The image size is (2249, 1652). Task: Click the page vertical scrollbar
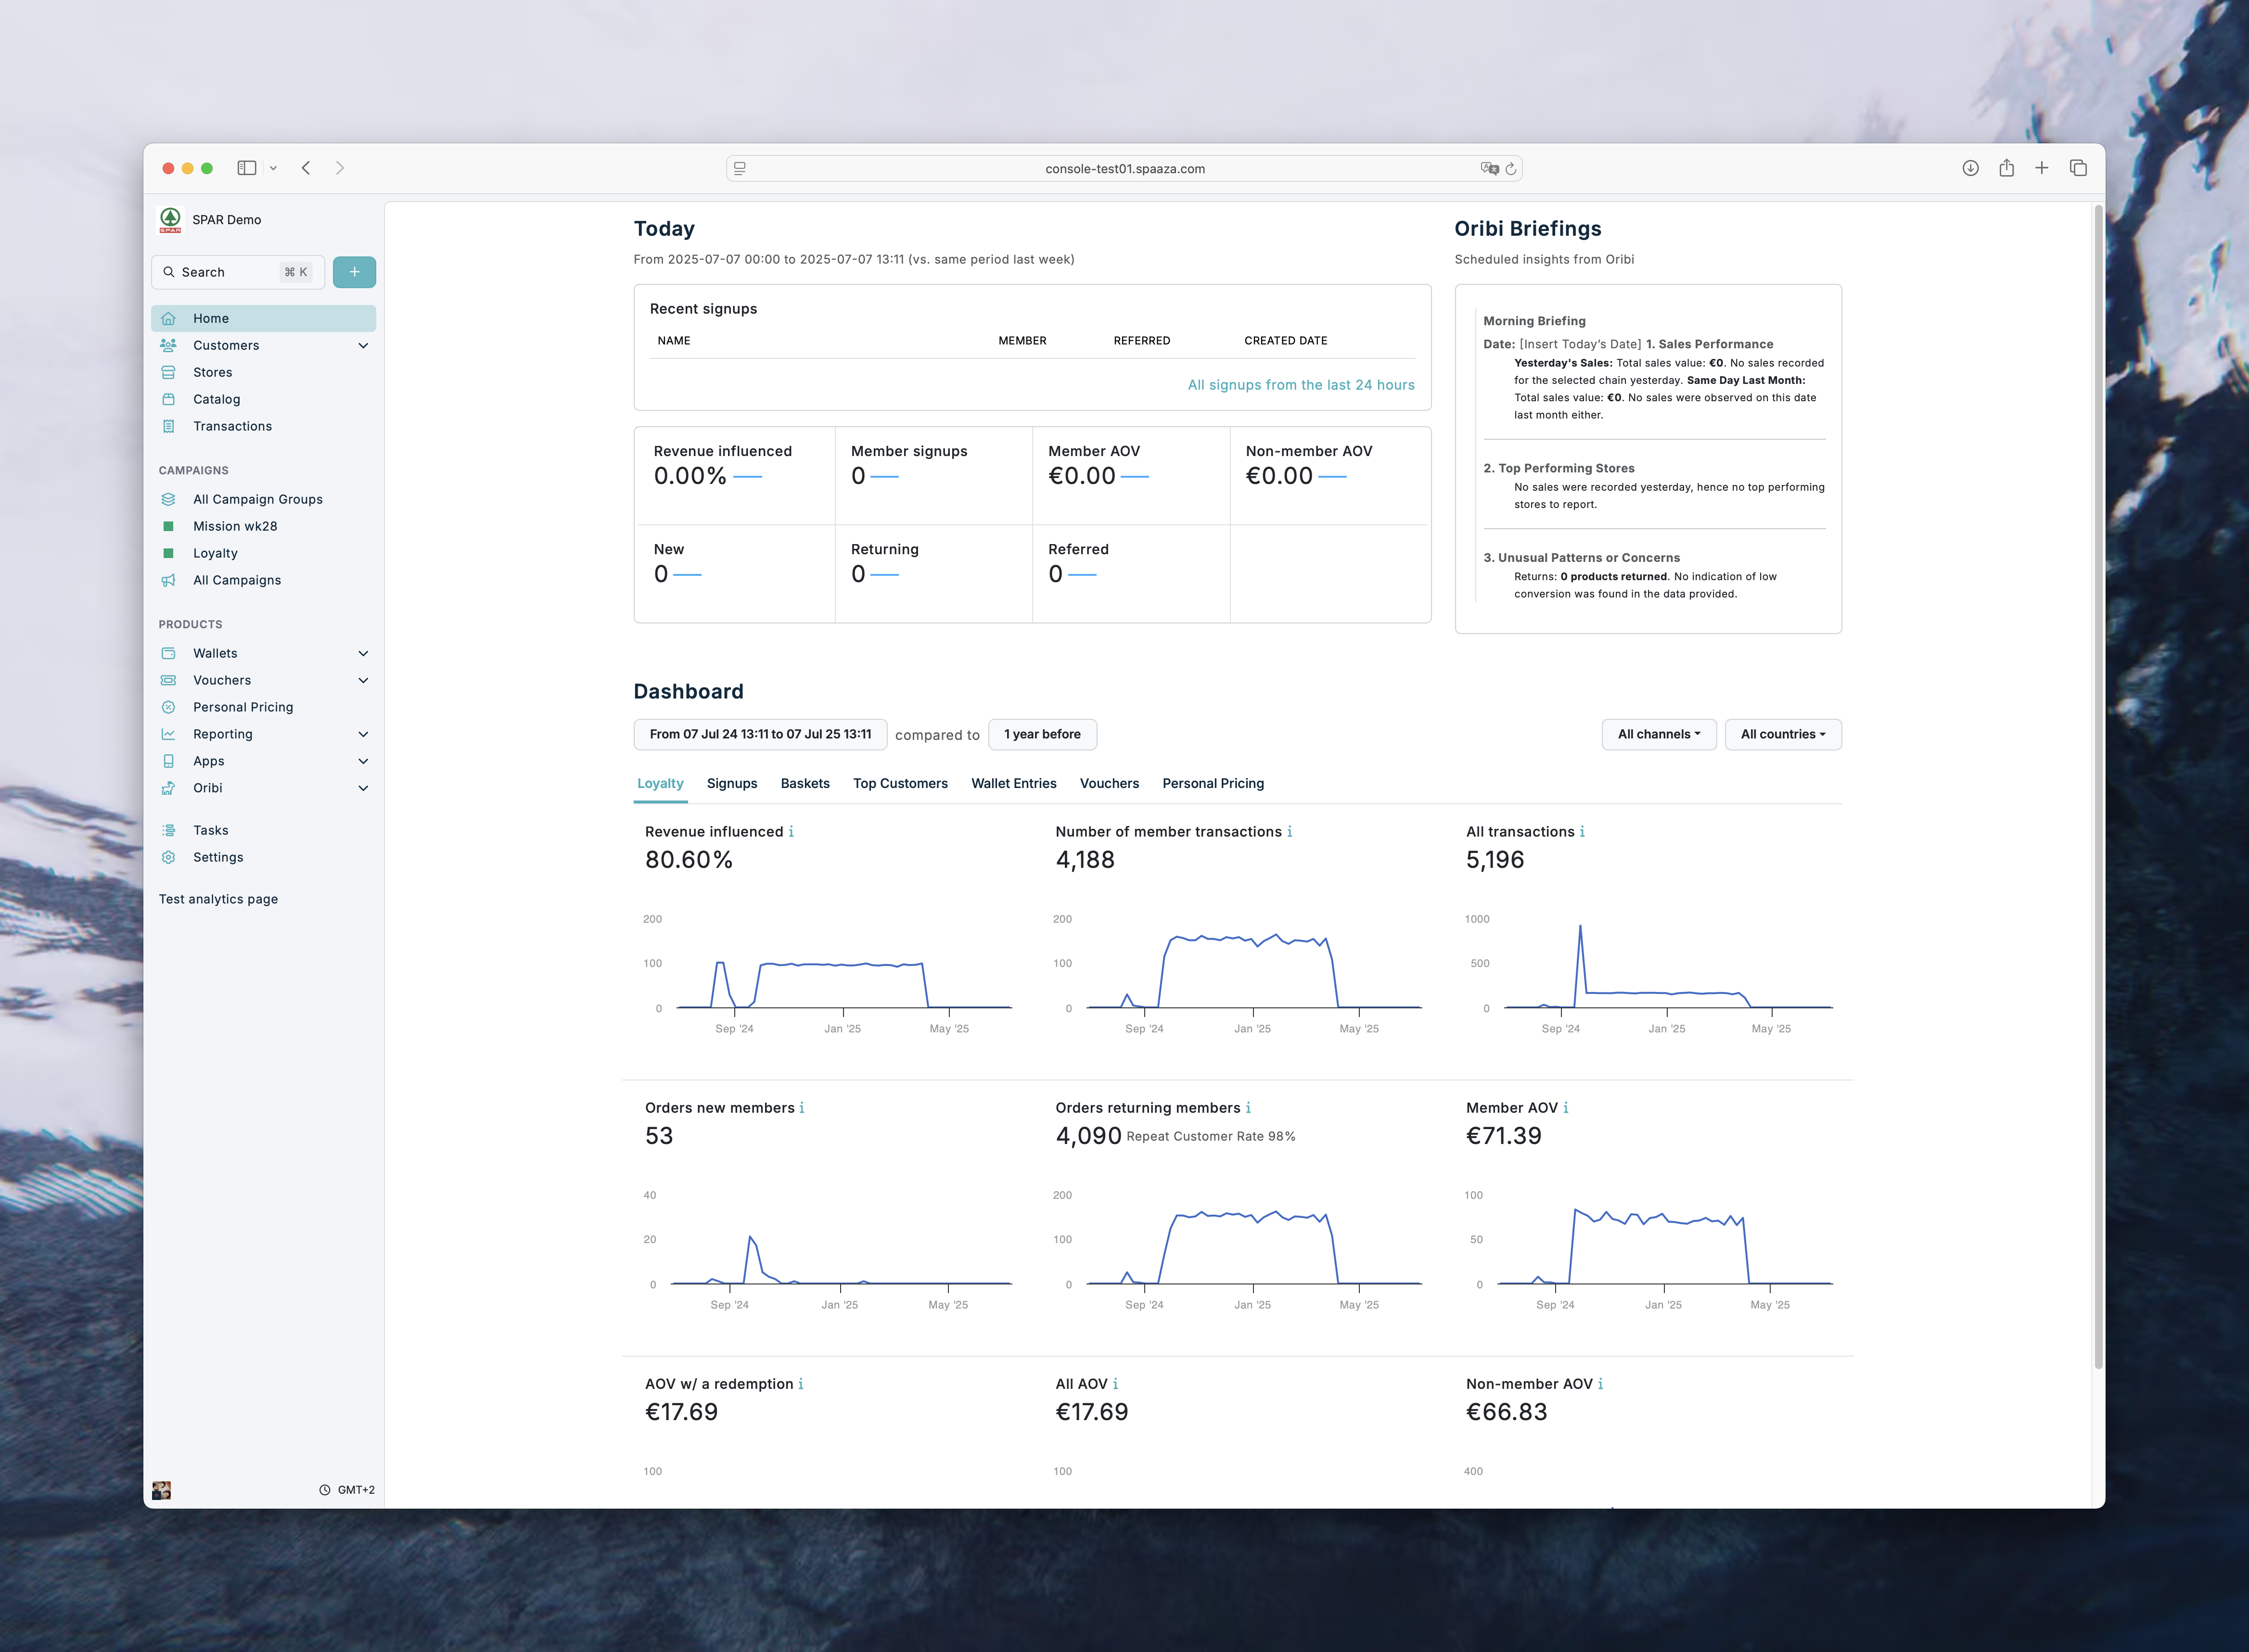tap(2098, 780)
